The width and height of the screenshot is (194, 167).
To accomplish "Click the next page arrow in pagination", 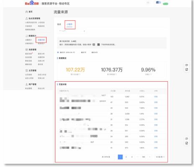I will (x=150, y=157).
